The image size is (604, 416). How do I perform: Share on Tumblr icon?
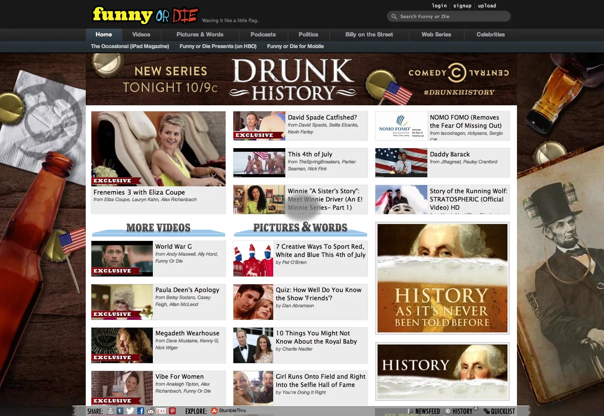pos(120,411)
